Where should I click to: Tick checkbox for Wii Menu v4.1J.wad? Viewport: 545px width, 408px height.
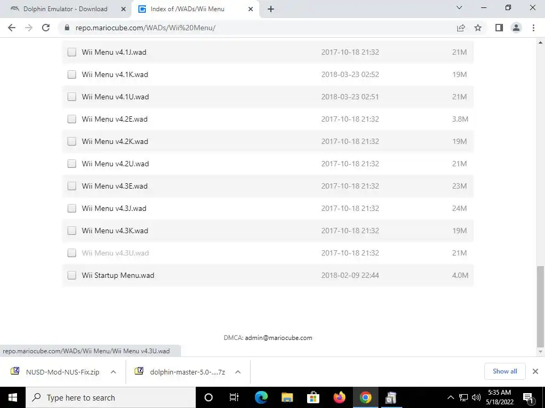(72, 52)
